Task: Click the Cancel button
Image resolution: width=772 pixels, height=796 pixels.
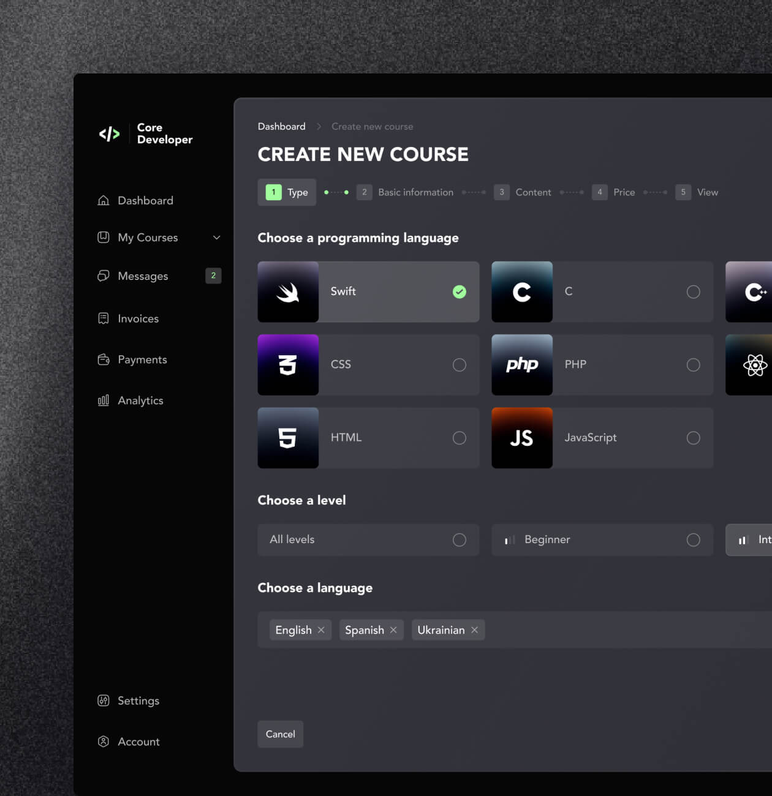Action: (x=280, y=734)
